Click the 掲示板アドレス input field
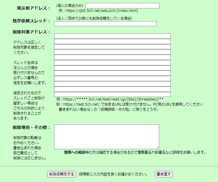218x182 pixels. [122, 6]
